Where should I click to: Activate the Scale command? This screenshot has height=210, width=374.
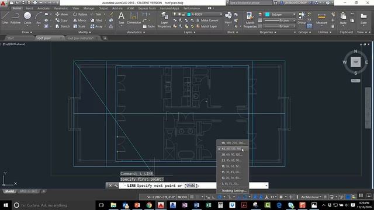click(x=79, y=26)
